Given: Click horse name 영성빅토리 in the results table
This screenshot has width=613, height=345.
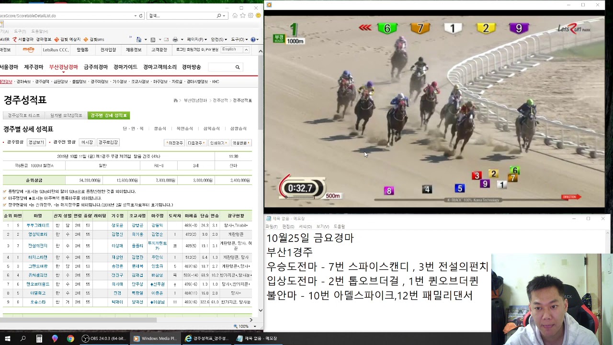Looking at the screenshot, I should [38, 234].
